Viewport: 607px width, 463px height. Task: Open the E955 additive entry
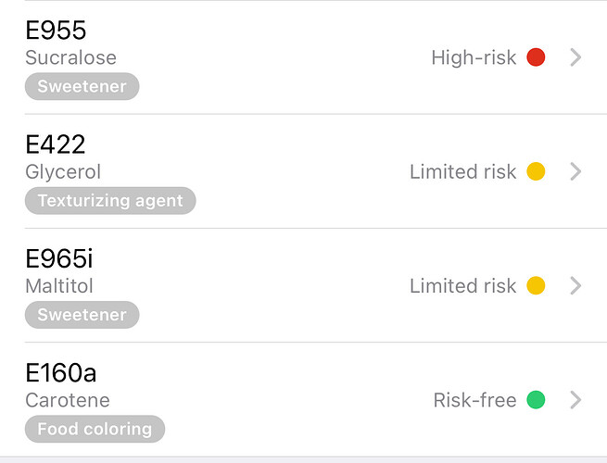(56, 31)
